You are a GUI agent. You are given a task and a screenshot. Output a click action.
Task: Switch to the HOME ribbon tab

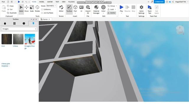tap(34, 2)
